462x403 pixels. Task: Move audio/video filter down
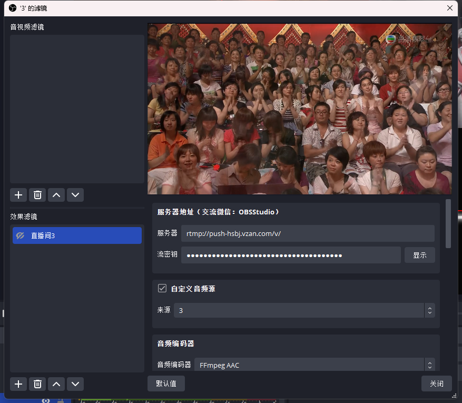click(x=75, y=195)
